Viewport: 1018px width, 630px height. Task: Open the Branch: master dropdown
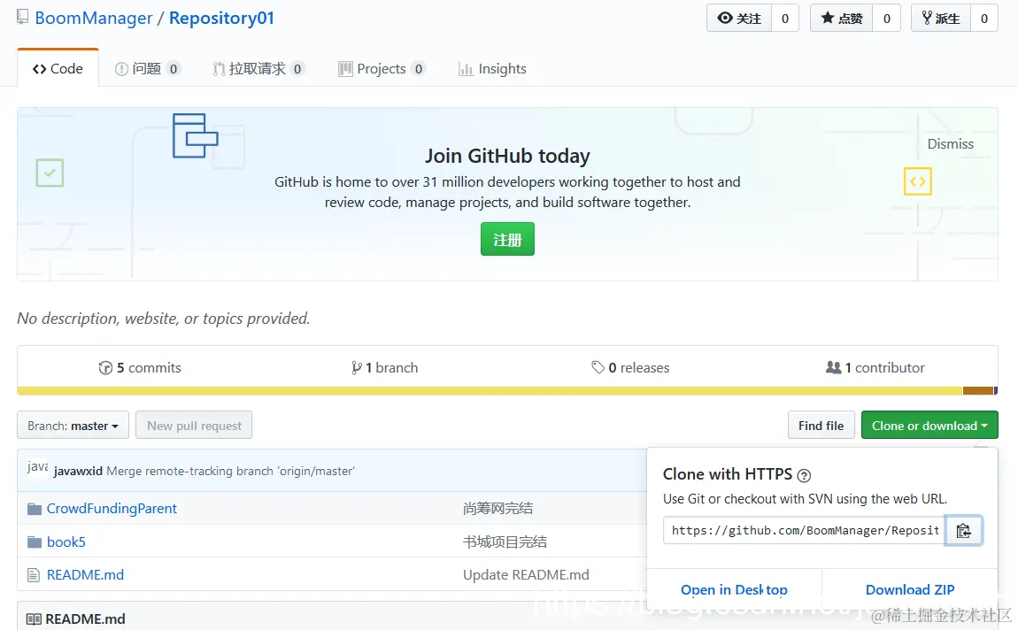73,425
